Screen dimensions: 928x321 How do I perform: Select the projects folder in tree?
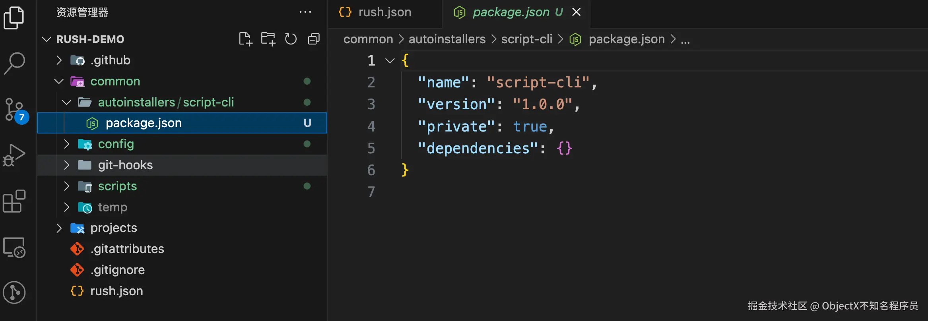(x=113, y=228)
